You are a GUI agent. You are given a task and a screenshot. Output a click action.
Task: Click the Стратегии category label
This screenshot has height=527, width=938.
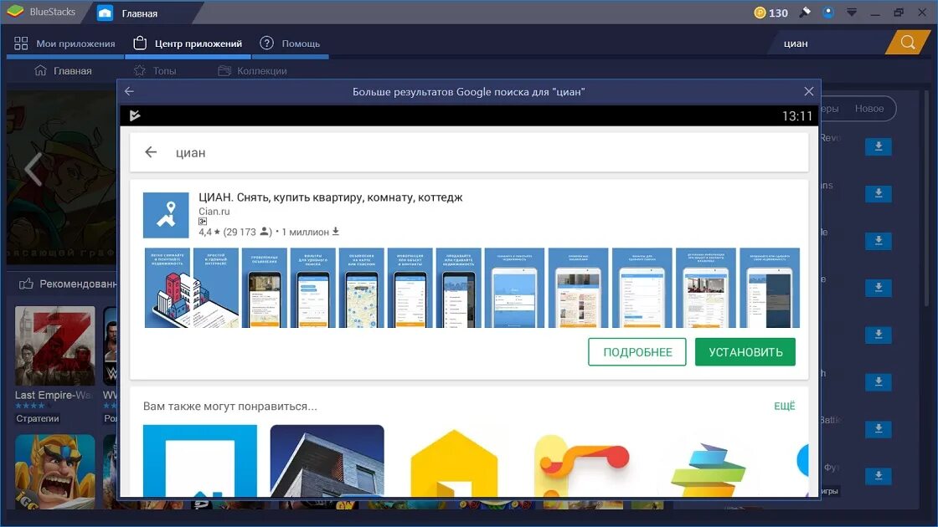coord(38,418)
